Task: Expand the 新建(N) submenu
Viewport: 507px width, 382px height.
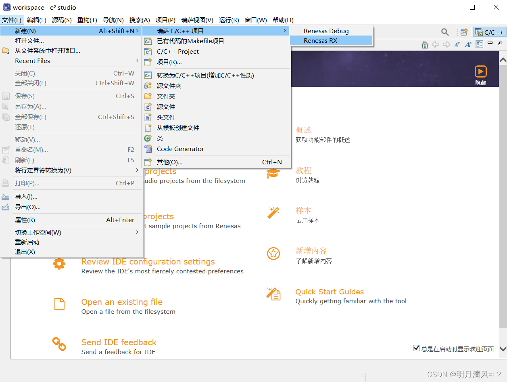Action: pos(72,31)
